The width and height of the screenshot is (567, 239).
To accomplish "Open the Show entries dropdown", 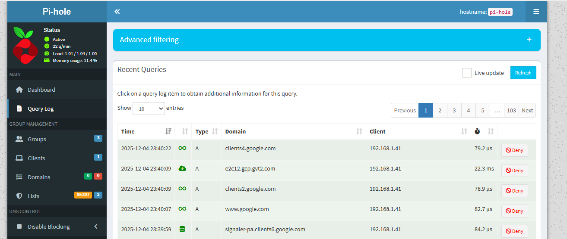I will tap(149, 109).
